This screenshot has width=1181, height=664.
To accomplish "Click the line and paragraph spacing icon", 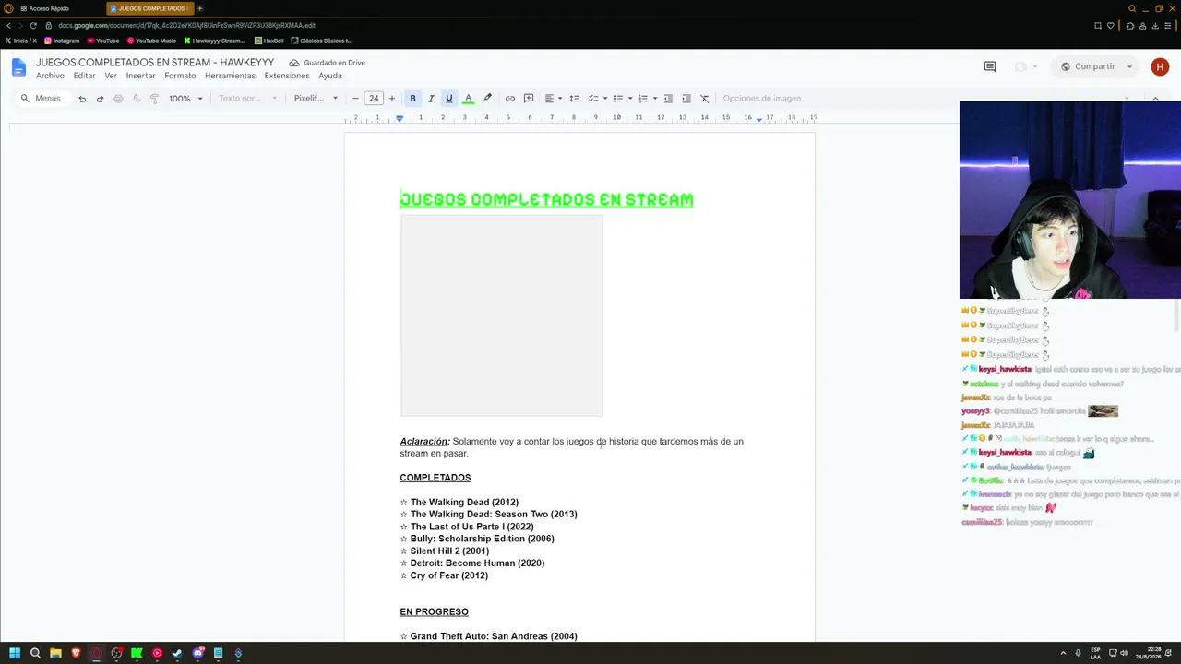I will point(574,99).
